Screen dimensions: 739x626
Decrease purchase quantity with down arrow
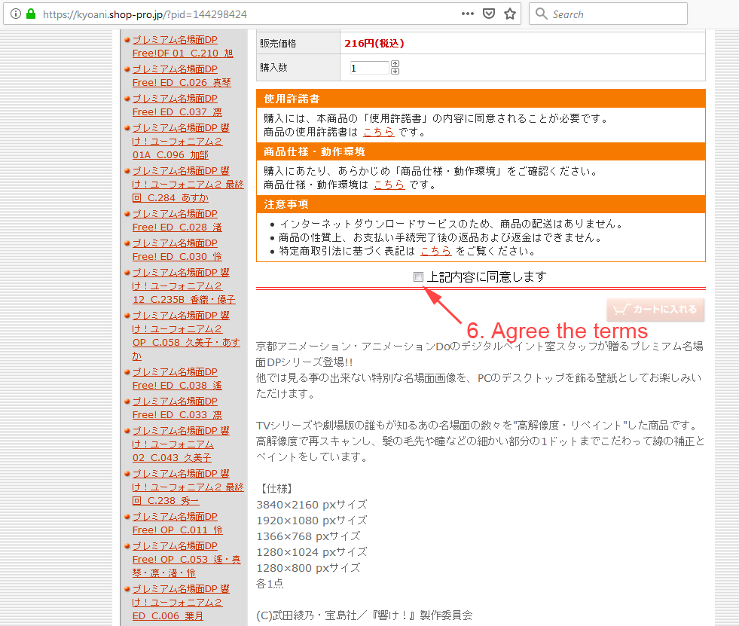[x=395, y=72]
